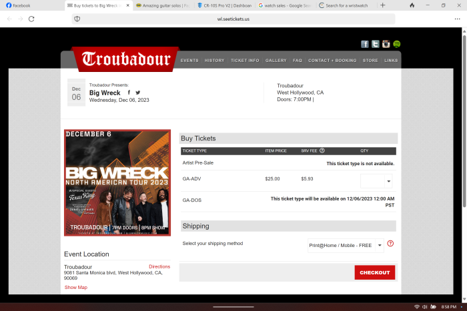
Task: Click the Wi-Fi icon in system tray
Action: [x=417, y=307]
